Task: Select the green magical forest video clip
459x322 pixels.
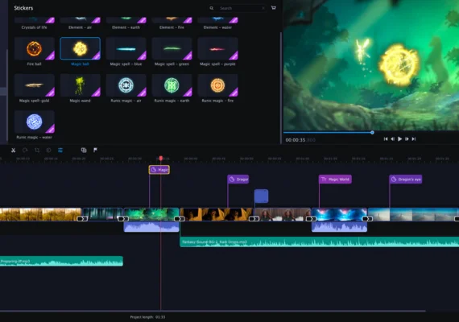Action: tap(151, 214)
